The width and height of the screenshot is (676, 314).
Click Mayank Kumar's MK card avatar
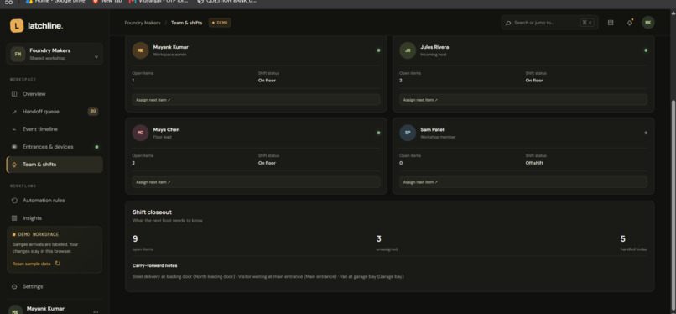click(x=140, y=50)
